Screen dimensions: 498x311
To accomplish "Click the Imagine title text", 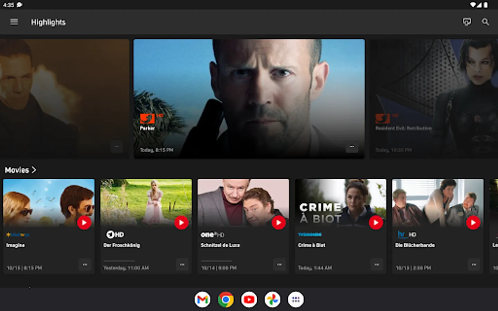I will click(x=16, y=245).
